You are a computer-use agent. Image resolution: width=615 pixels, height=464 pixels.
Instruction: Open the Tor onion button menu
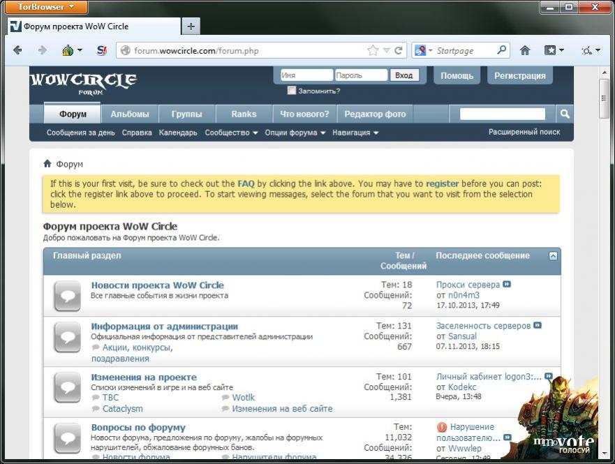[x=72, y=50]
